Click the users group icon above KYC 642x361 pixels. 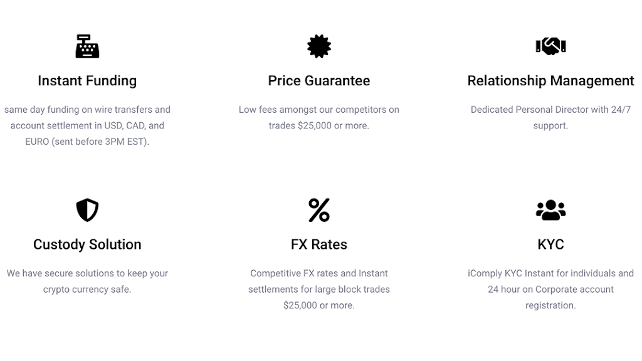point(550,210)
